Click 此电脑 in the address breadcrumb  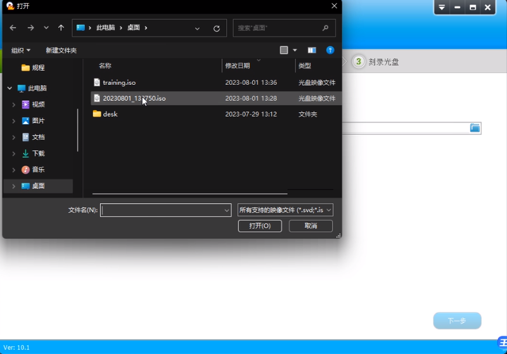[x=105, y=28]
